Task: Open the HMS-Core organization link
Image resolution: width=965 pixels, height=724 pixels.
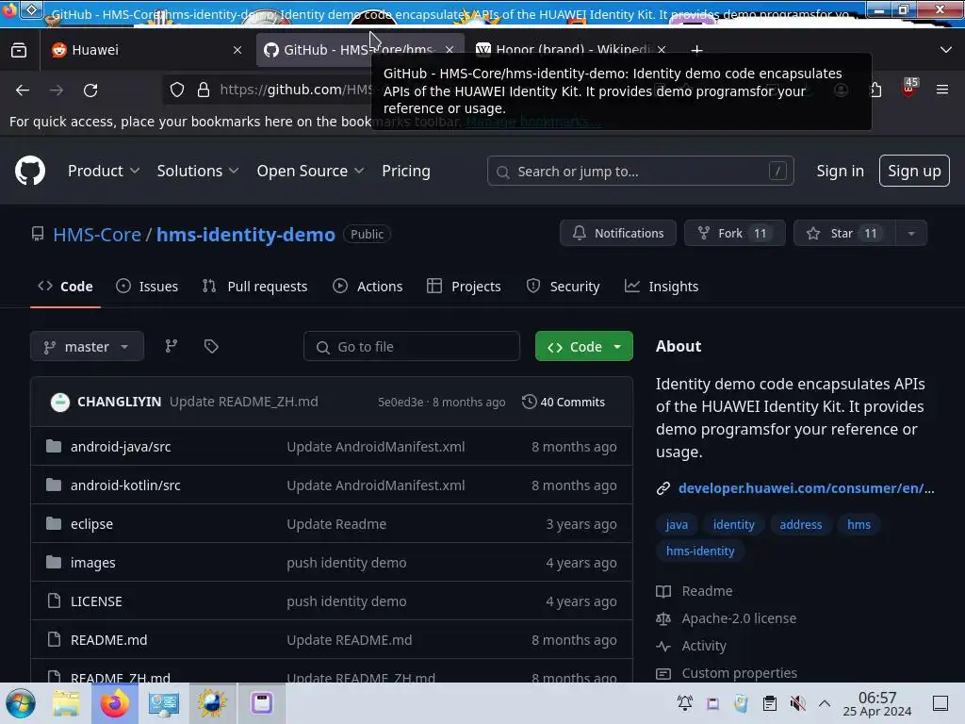Action: click(97, 235)
